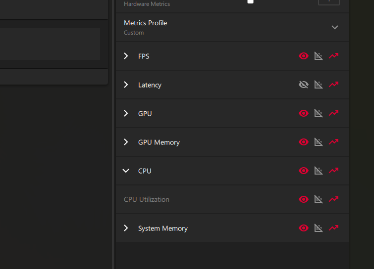Hide FPS using its eye icon

click(304, 56)
